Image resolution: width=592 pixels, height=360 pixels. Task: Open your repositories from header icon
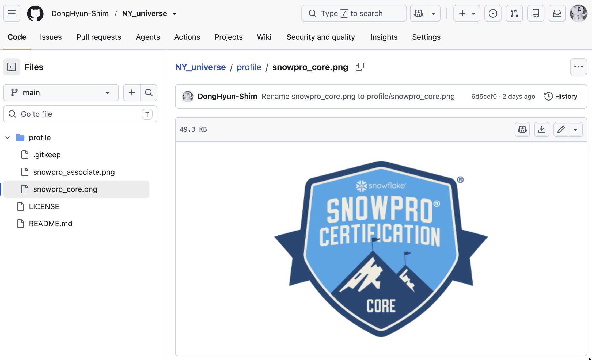pos(536,13)
